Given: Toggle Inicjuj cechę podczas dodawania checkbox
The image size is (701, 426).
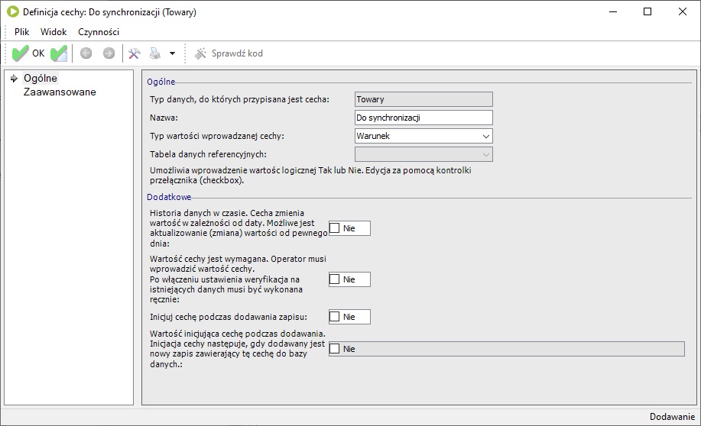Looking at the screenshot, I should point(334,317).
